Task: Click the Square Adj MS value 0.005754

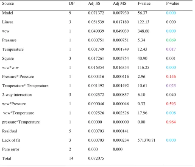Action: [121, 58]
